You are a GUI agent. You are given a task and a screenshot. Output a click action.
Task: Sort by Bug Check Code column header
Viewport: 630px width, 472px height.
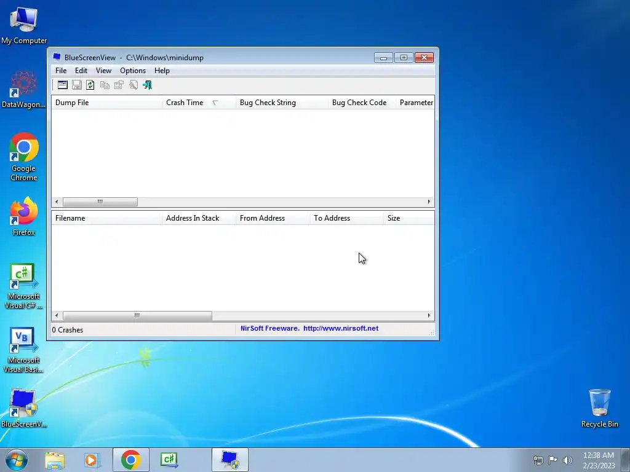pyautogui.click(x=362, y=103)
